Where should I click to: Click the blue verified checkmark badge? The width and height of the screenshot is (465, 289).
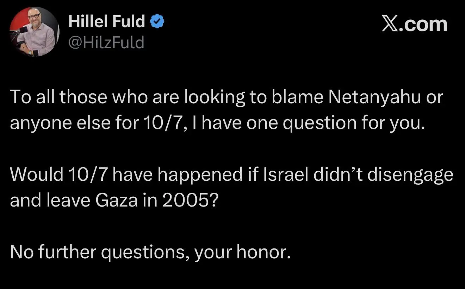[157, 22]
